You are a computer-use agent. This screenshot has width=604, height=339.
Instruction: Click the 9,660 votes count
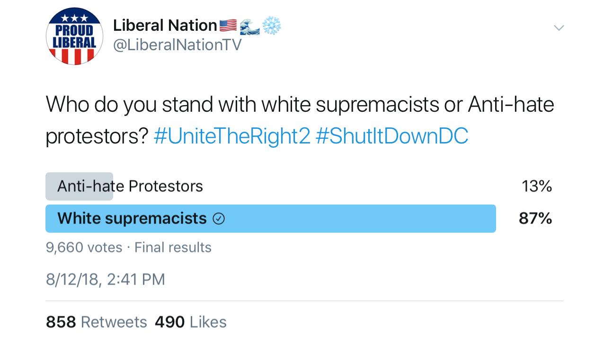(84, 248)
